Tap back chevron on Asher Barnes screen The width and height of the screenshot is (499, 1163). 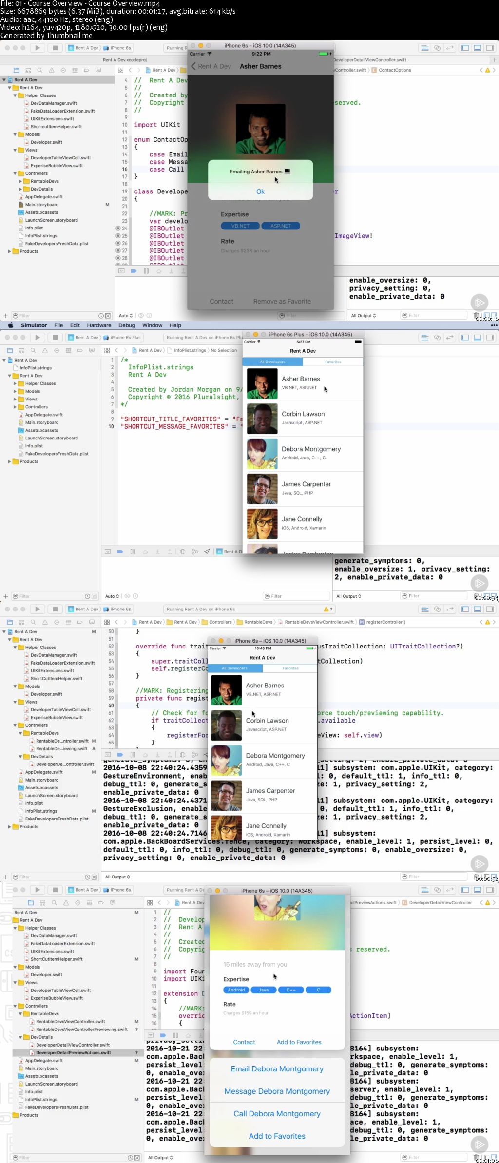pos(193,66)
